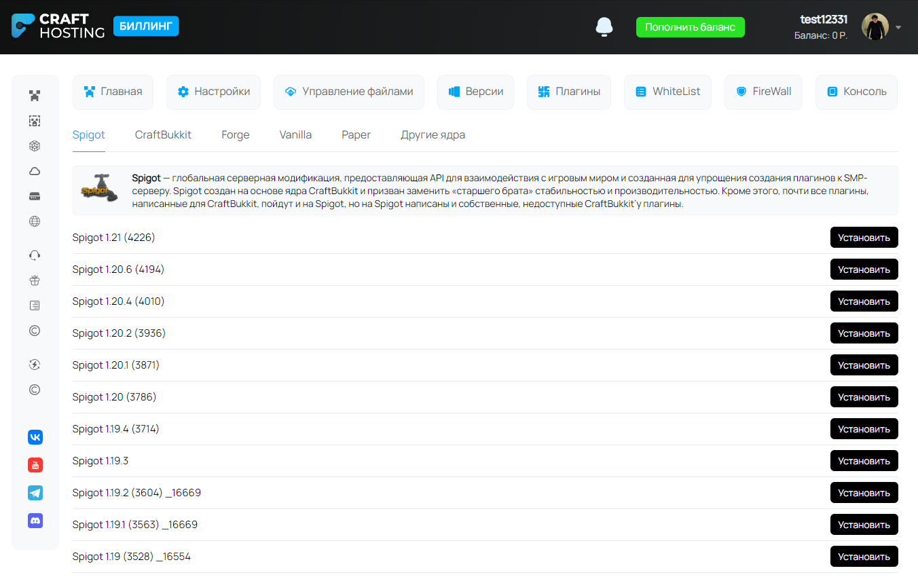Click the text Spigot 1.20.6 (4194)

[118, 269]
